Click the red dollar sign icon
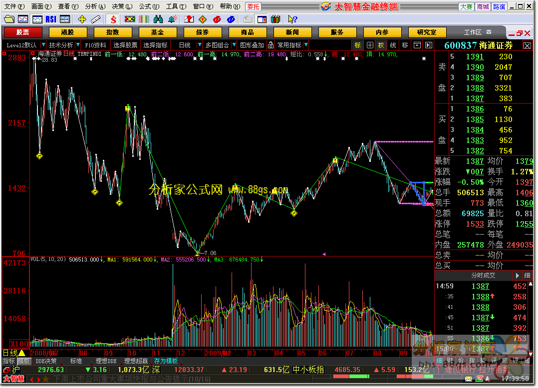 pos(114,19)
